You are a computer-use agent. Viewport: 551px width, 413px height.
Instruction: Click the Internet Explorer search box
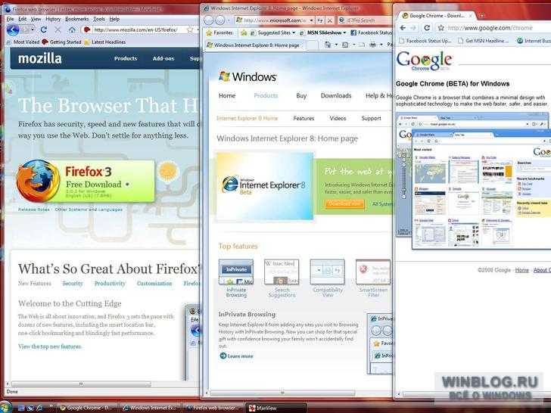pos(366,20)
